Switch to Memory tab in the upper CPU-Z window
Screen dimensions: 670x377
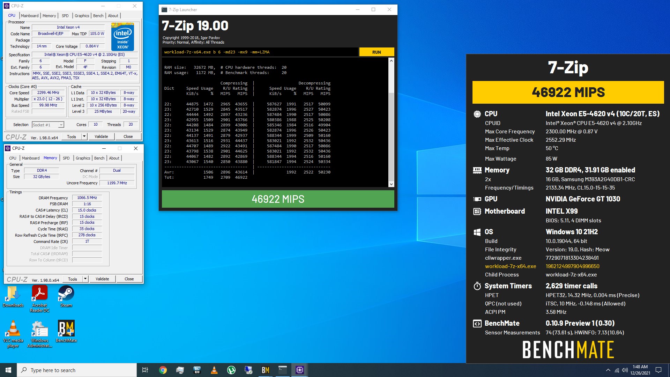pos(49,16)
